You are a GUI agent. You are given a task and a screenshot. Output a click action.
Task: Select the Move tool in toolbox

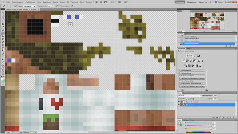[x=3, y=13]
